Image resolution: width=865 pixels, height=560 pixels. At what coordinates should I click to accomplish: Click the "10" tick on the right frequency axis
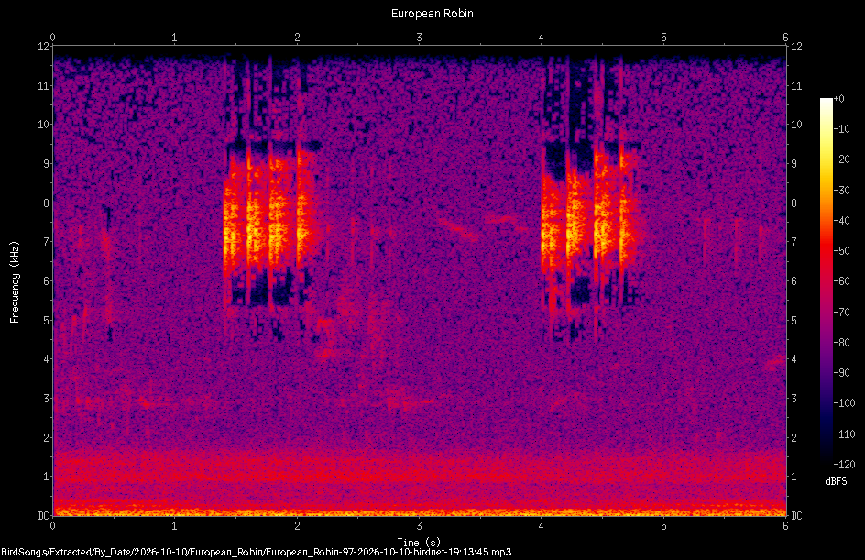pos(796,125)
